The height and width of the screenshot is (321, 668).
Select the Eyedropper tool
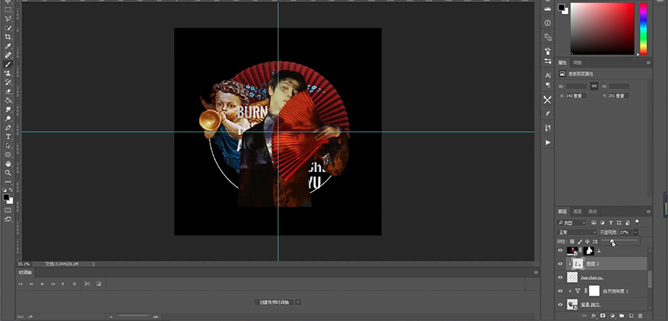point(8,46)
